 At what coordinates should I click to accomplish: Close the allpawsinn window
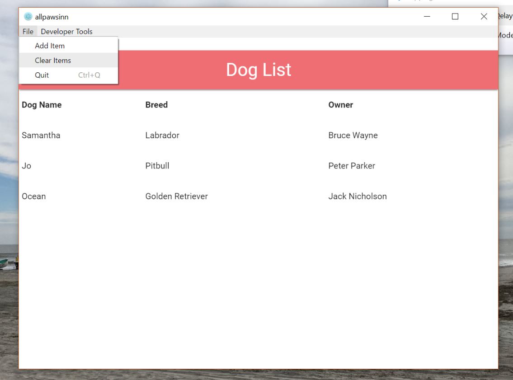point(484,17)
